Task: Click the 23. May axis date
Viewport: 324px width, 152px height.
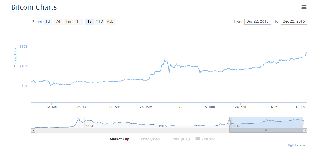Action: tap(146, 107)
